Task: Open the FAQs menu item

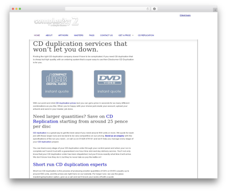Action: pyautogui.click(x=92, y=35)
